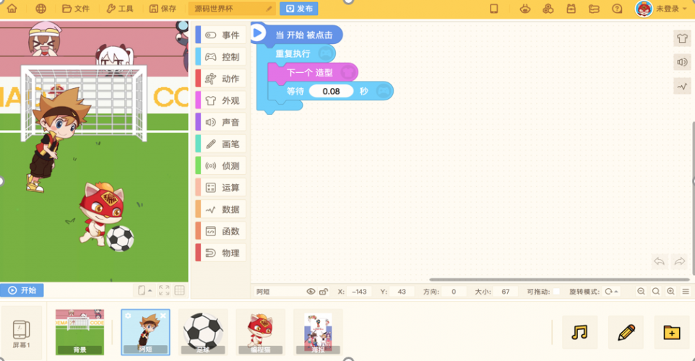This screenshot has height=361, width=695.
Task: Open the 旋转模式 dropdown
Action: tap(612, 292)
